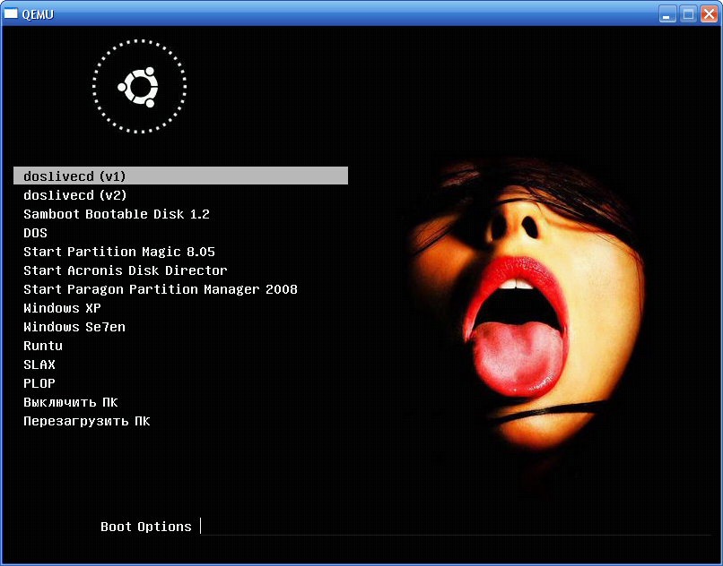Boot the Windows XP entry
Image resolution: width=723 pixels, height=566 pixels.
(62, 308)
